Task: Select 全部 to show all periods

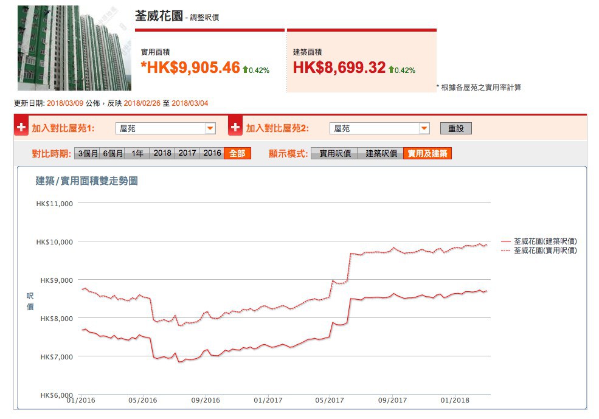Action: pos(237,153)
